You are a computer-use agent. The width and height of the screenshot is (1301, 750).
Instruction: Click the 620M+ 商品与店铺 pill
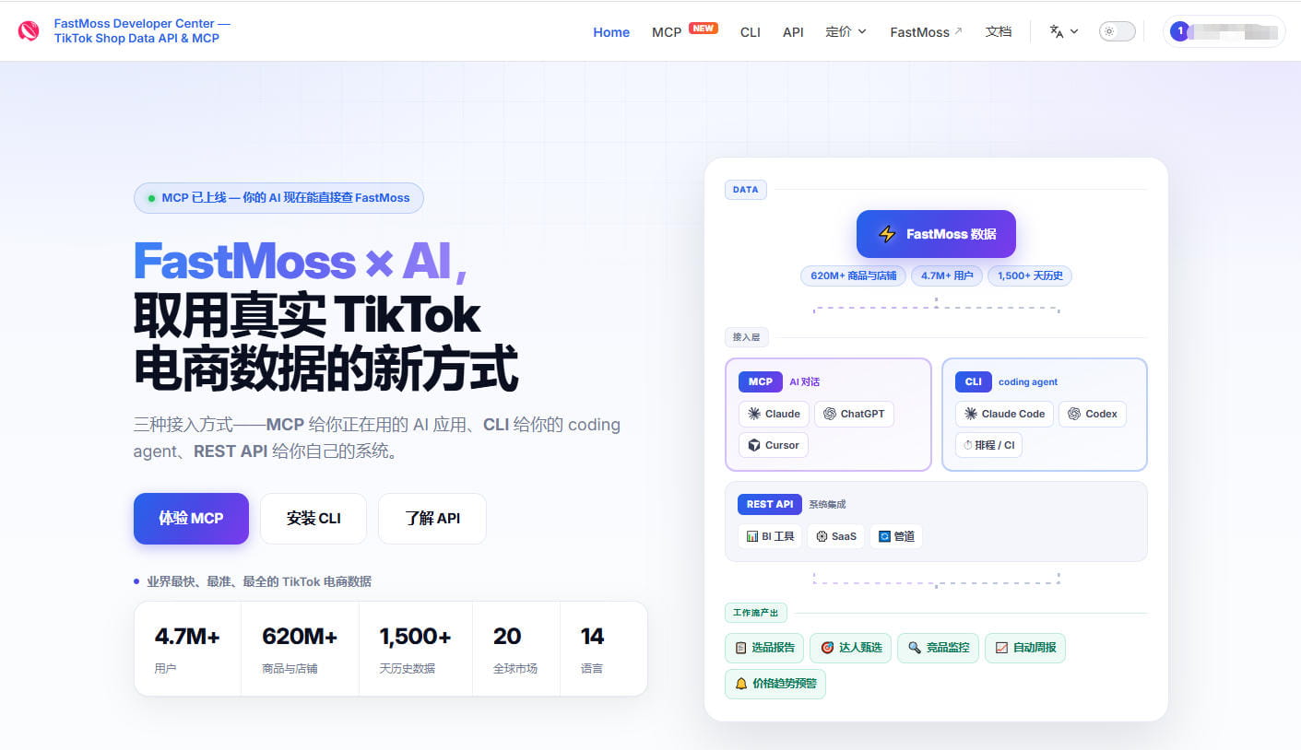pyautogui.click(x=854, y=275)
